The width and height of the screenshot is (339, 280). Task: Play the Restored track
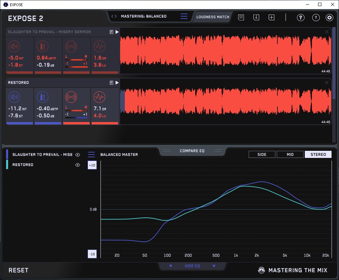pos(117,83)
